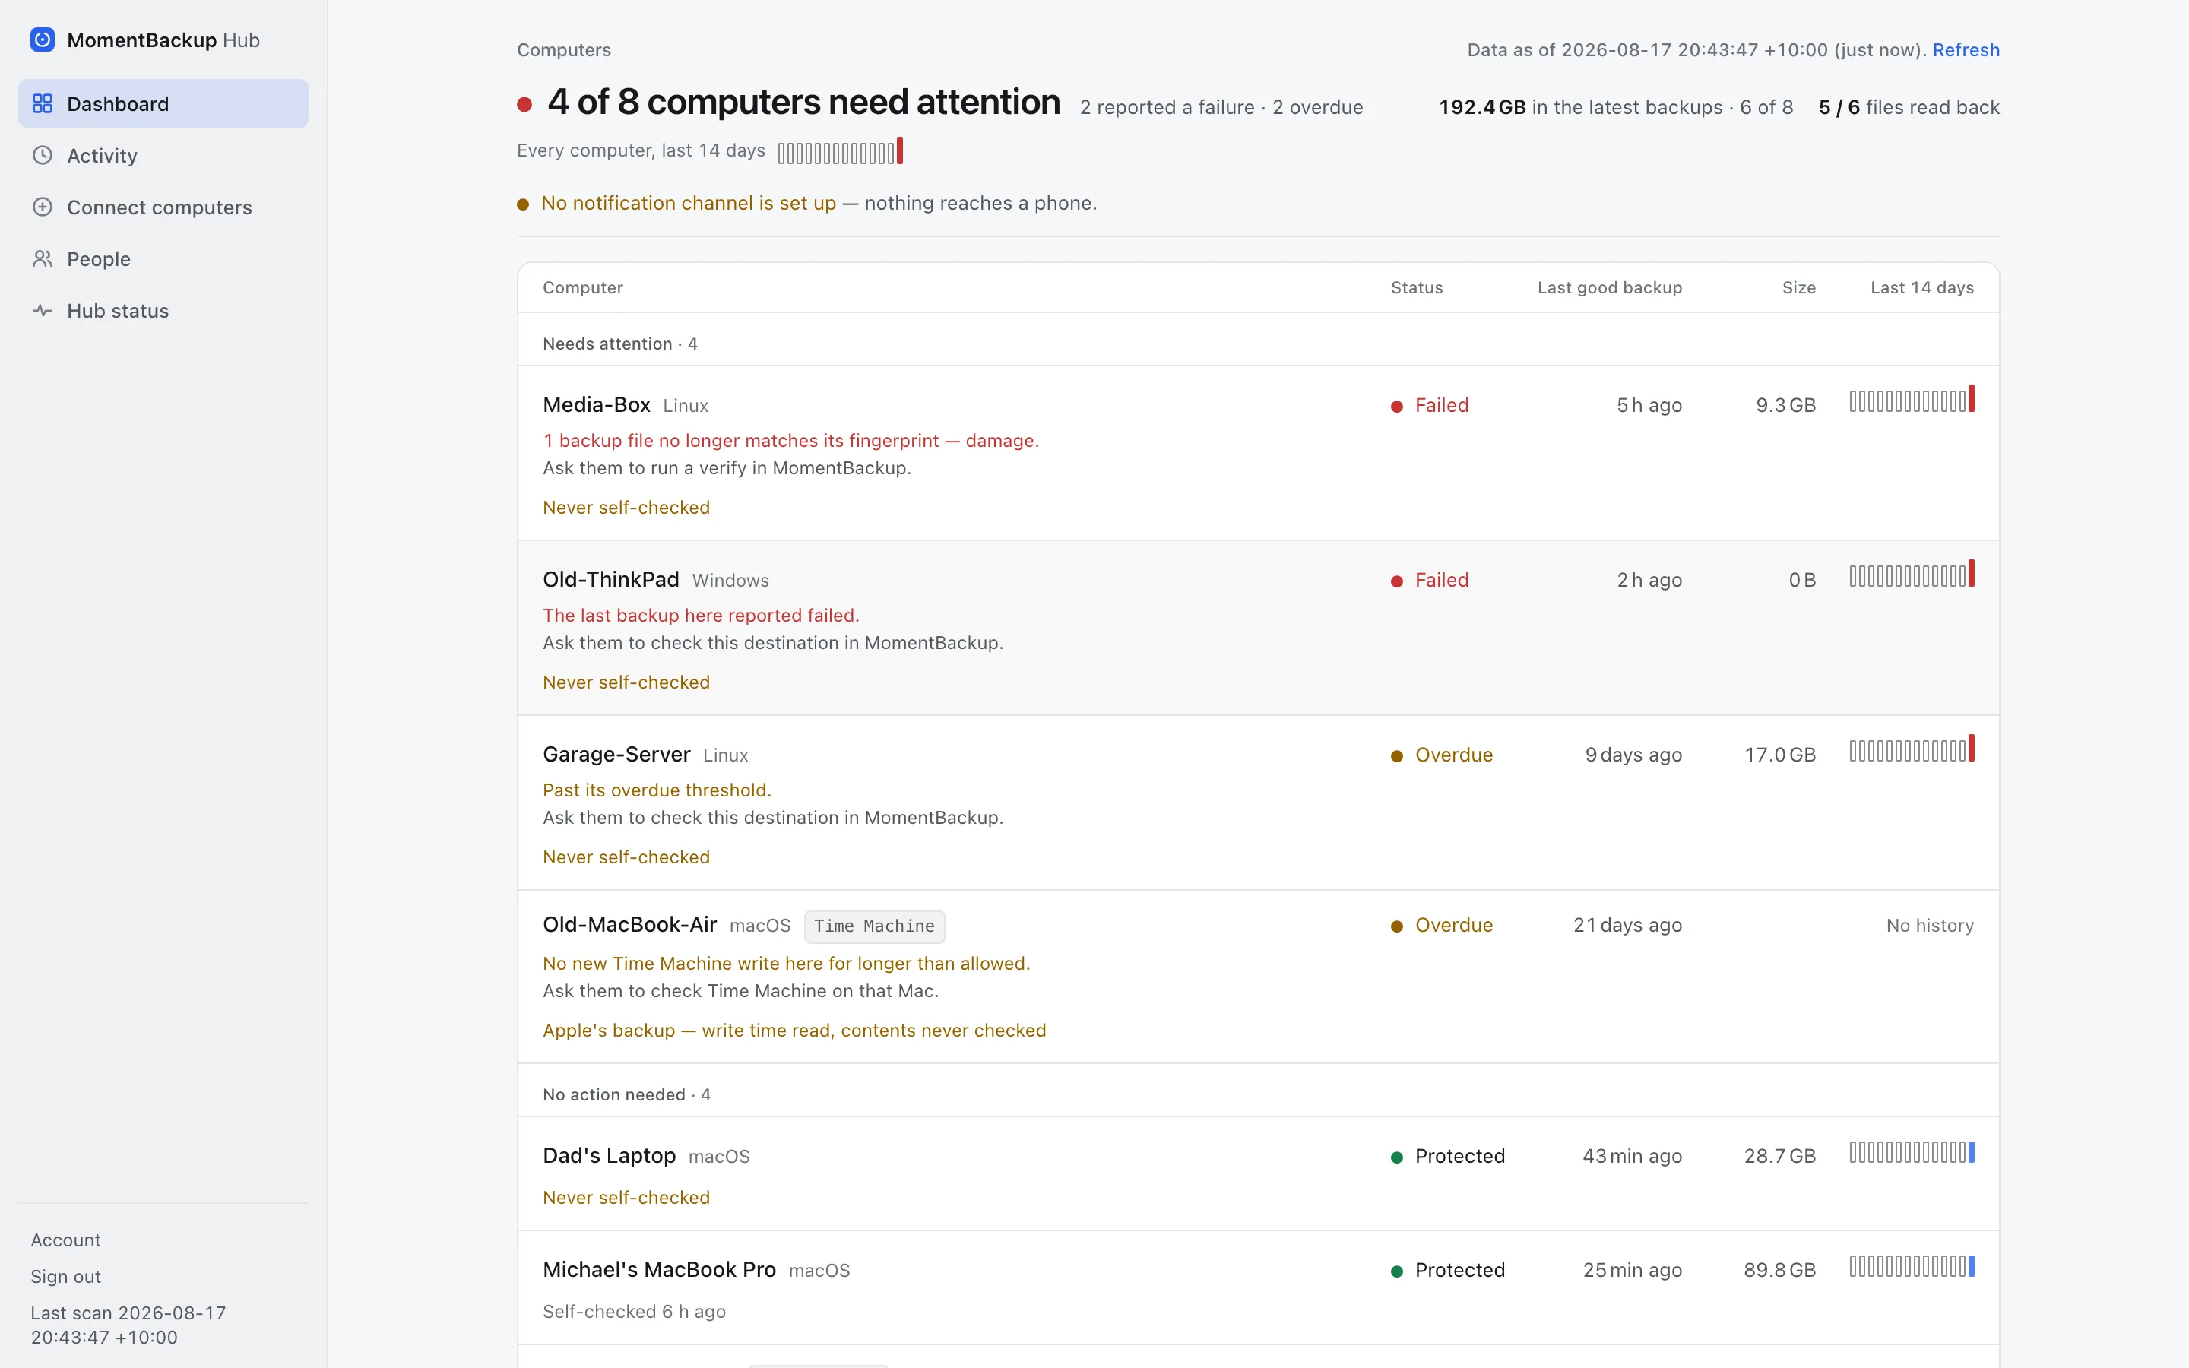
Task: Click the Last good backup column header
Action: 1609,288
